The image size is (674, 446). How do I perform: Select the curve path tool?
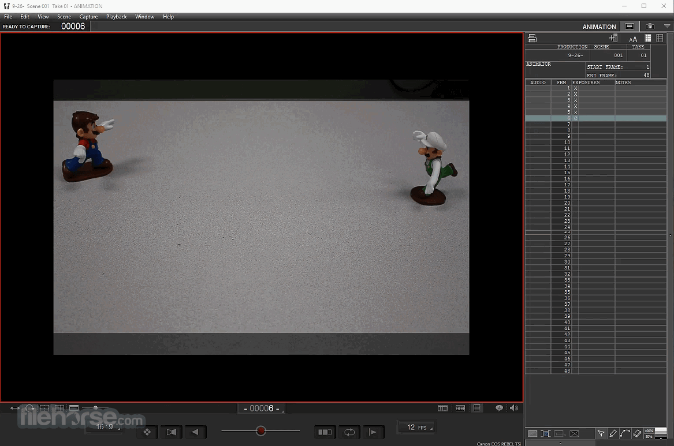click(625, 433)
